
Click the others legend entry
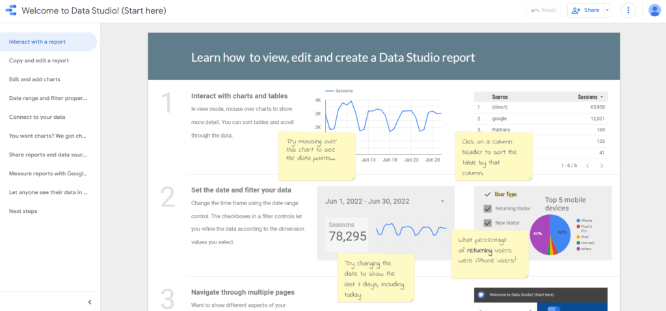point(585,249)
